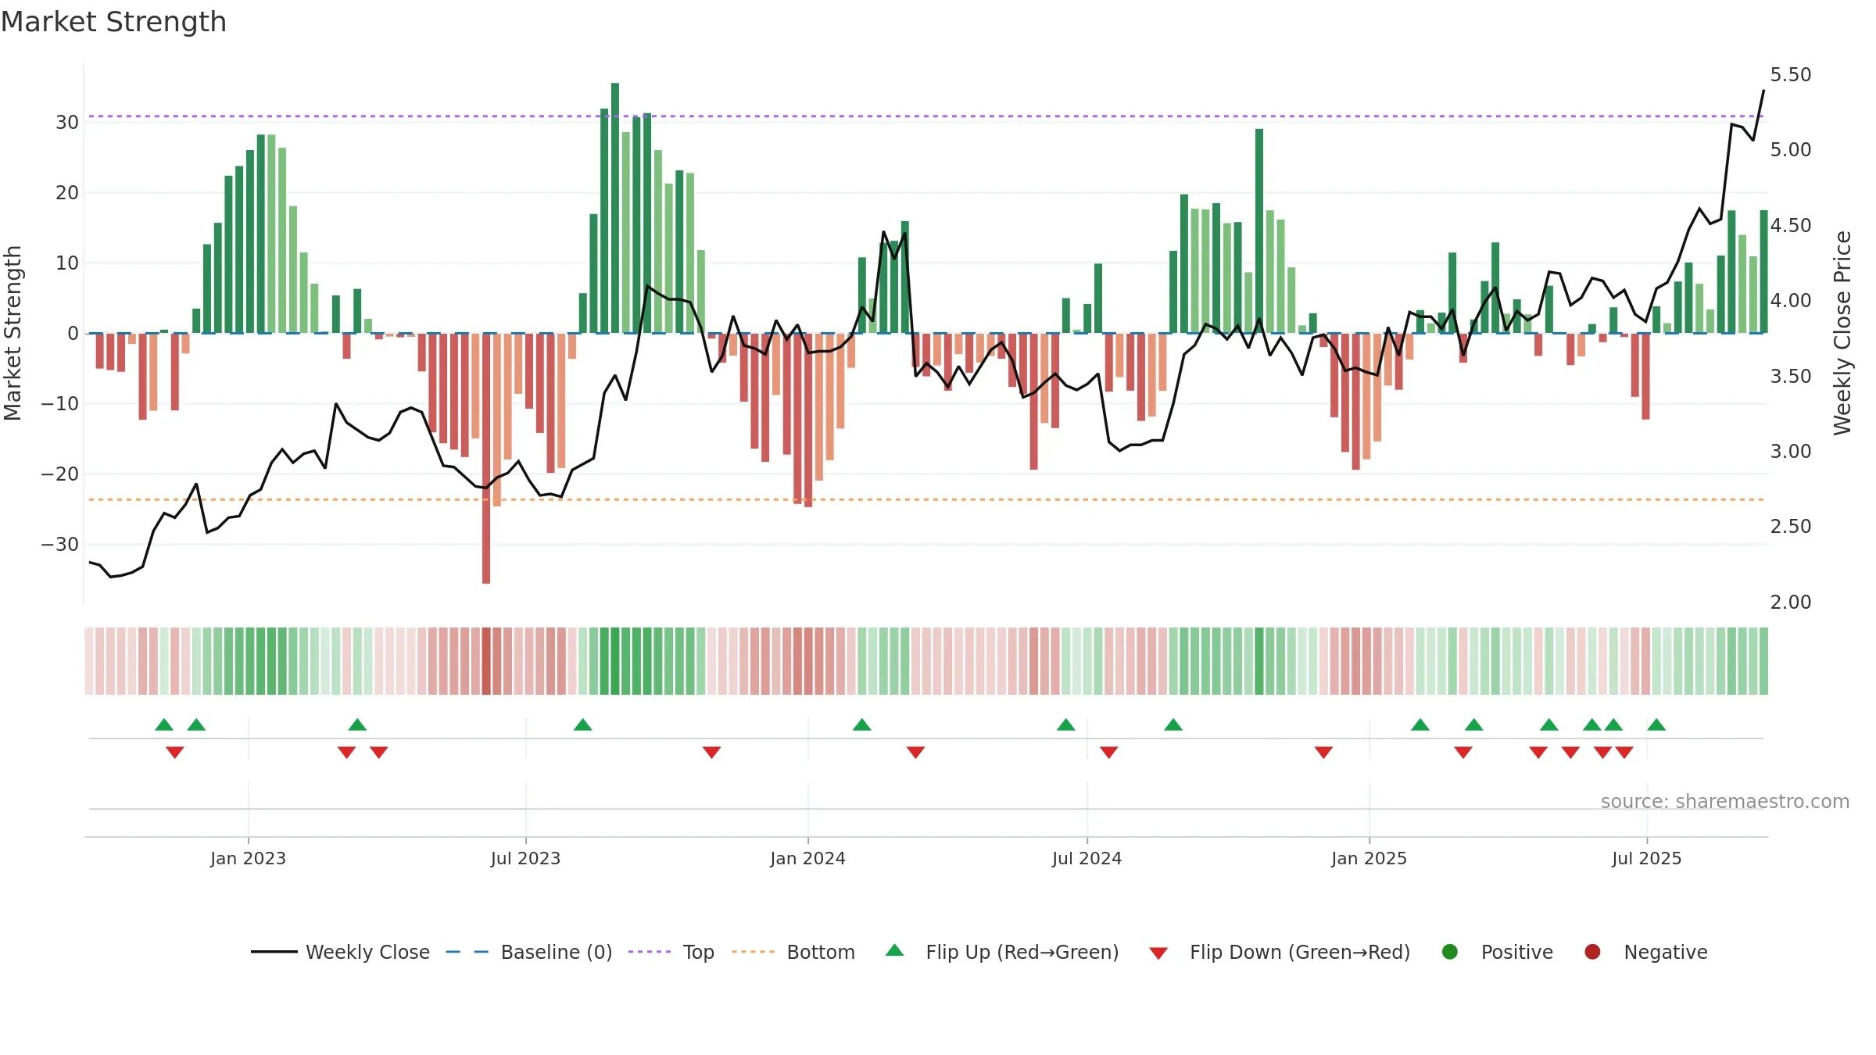Click the flip-down triangle near Dec 2024

1323,752
